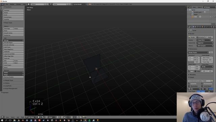Select face select mode icon
Viewport: 216px width, 122px height.
[62, 117]
